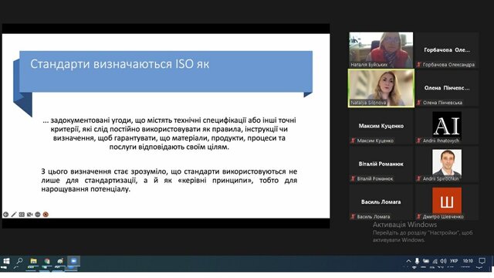Click muted mic icon beside Горбачова Олександра
Screen dimensions: 494x278
(418, 65)
